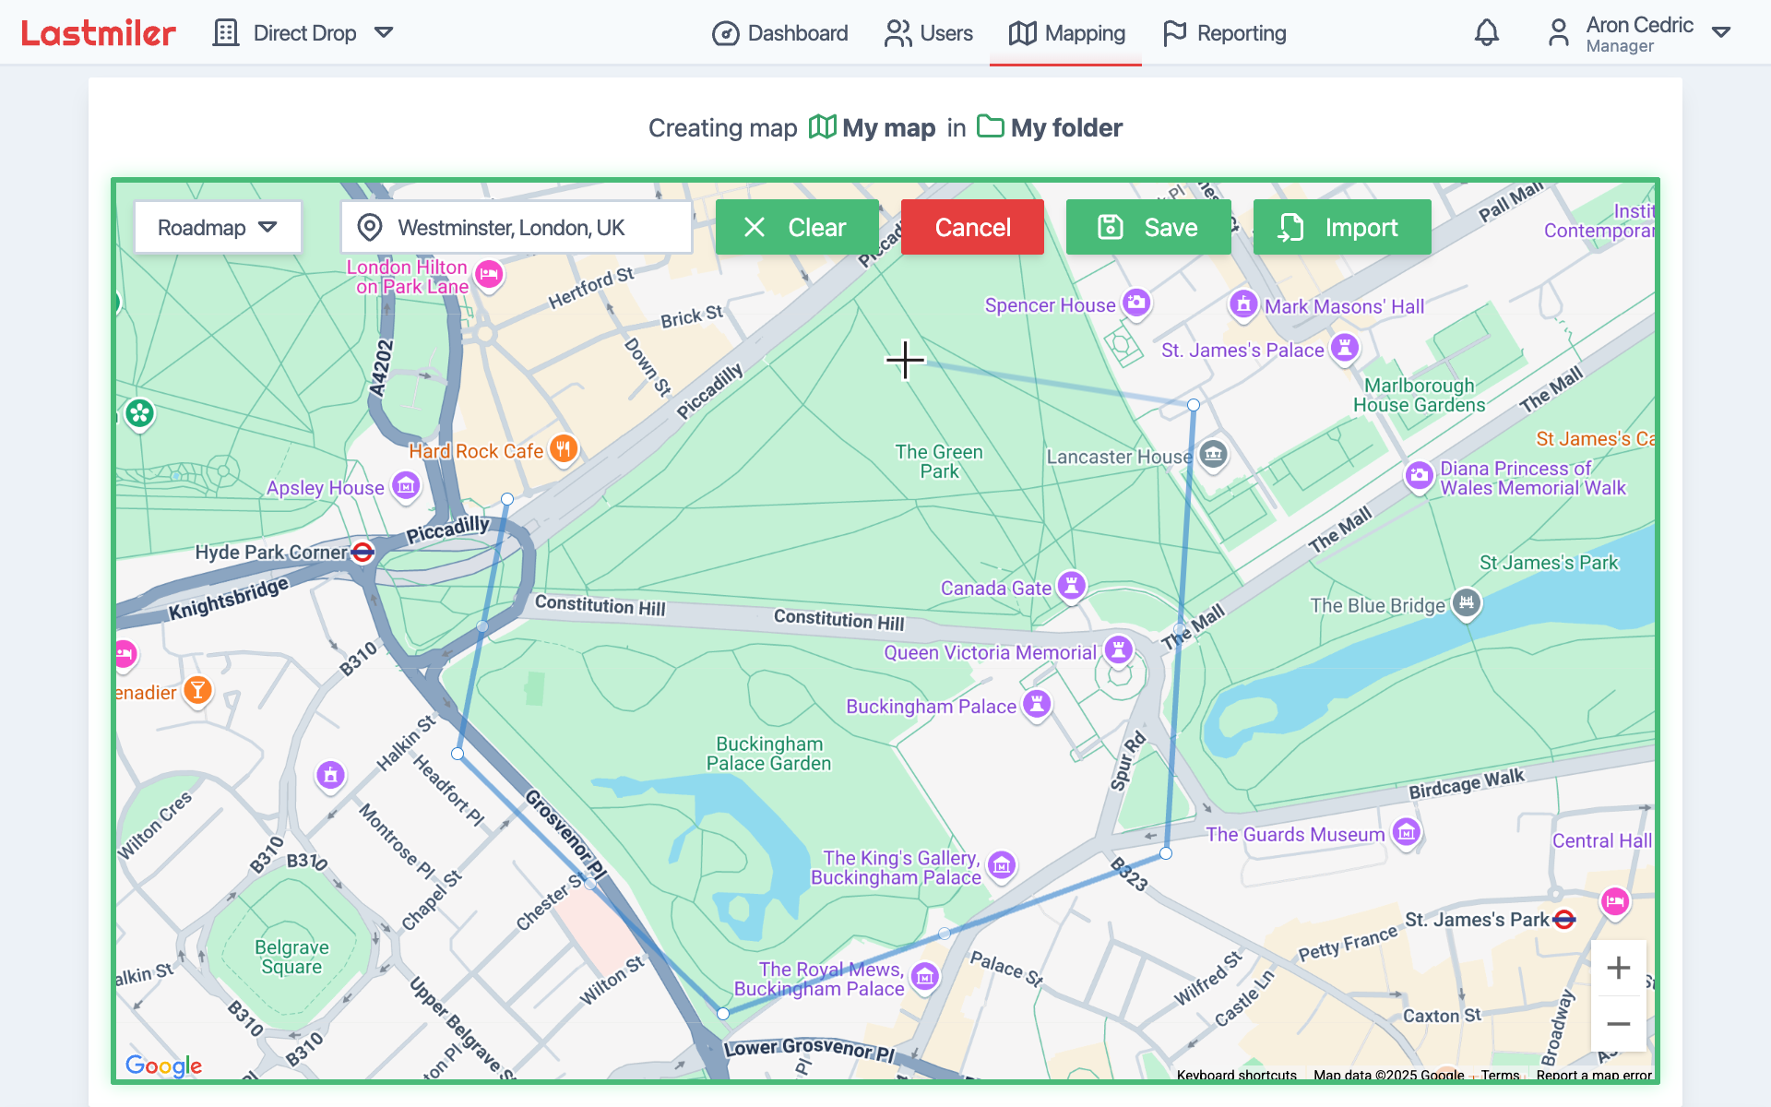Select the Mapping tab
The height and width of the screenshot is (1107, 1771).
click(x=1066, y=33)
